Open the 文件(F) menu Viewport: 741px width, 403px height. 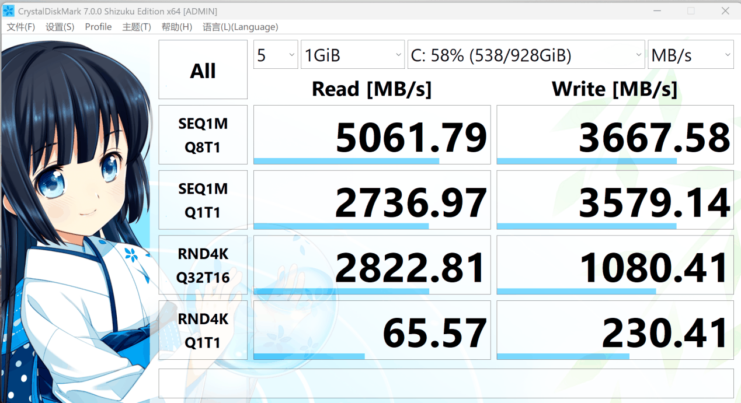[20, 27]
